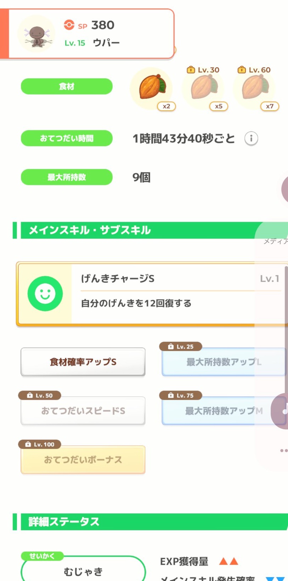Tap the 最大所持数 green label

click(67, 177)
